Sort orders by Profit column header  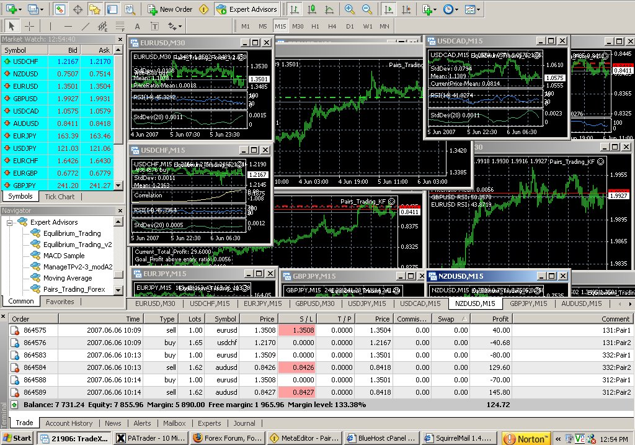tap(491, 319)
